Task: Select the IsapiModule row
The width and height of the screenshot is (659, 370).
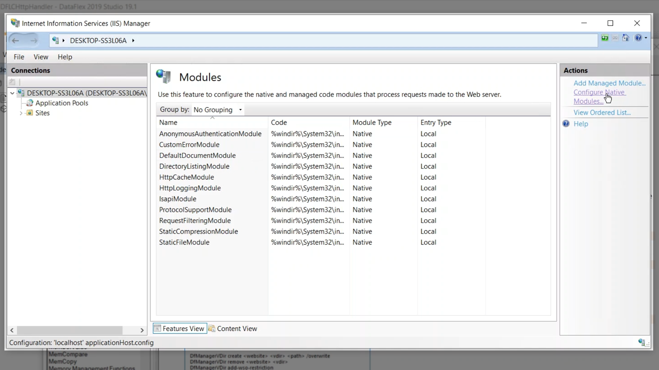Action: pyautogui.click(x=177, y=199)
